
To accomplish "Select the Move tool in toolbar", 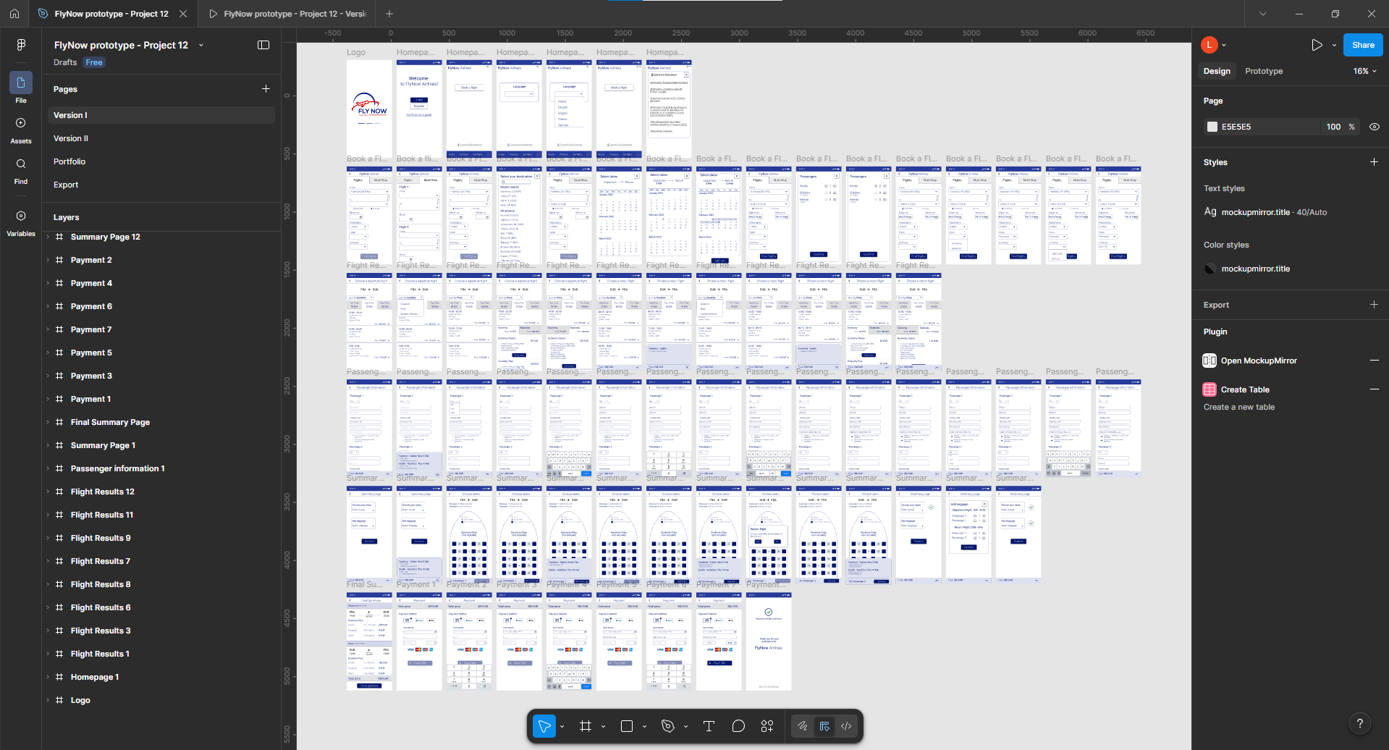I will click(x=544, y=726).
